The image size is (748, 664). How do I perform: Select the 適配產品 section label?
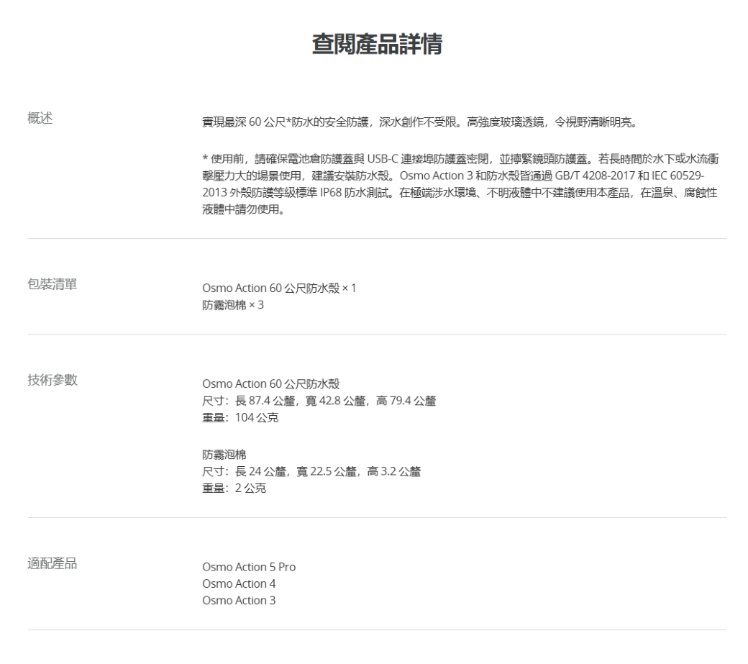[x=53, y=564]
